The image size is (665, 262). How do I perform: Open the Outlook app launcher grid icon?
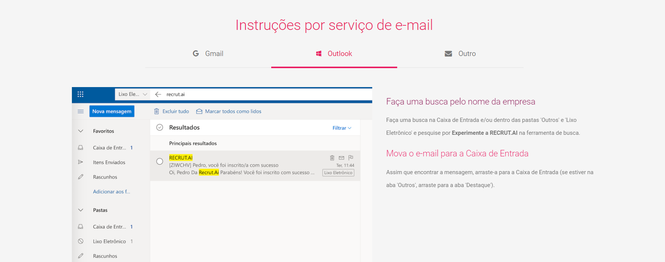coord(81,94)
